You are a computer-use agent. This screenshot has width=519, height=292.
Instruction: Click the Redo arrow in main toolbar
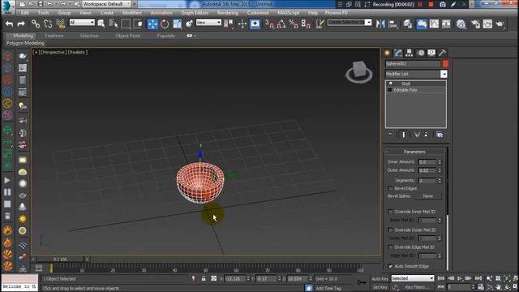(x=21, y=24)
